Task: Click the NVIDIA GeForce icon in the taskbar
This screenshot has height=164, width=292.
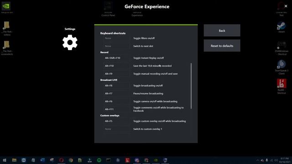Action: 156,160
